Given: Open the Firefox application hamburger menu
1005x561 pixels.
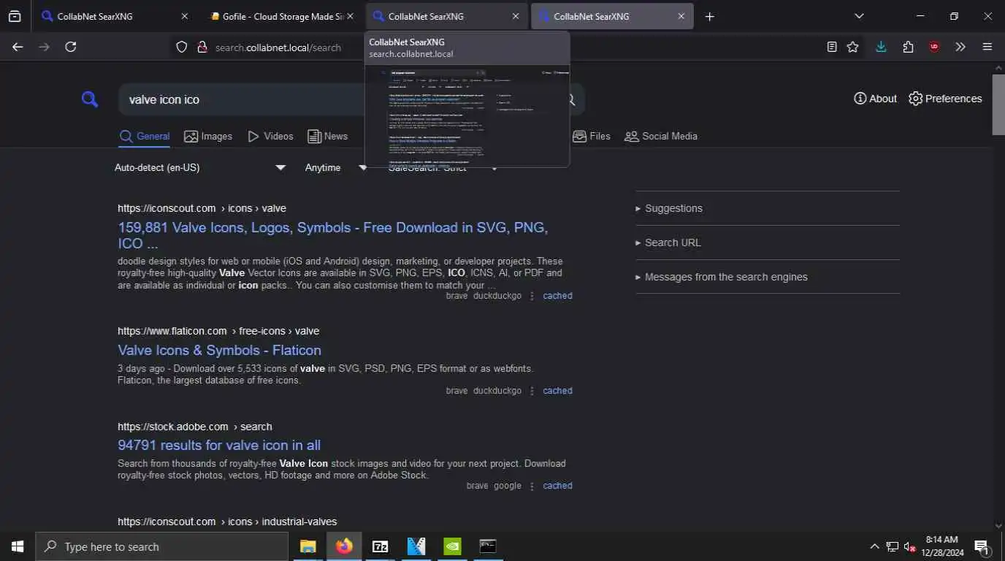Looking at the screenshot, I should coord(987,47).
